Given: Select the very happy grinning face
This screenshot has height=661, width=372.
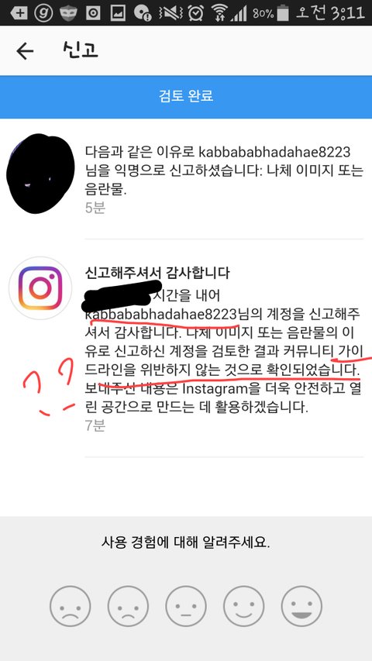Looking at the screenshot, I should point(301,606).
